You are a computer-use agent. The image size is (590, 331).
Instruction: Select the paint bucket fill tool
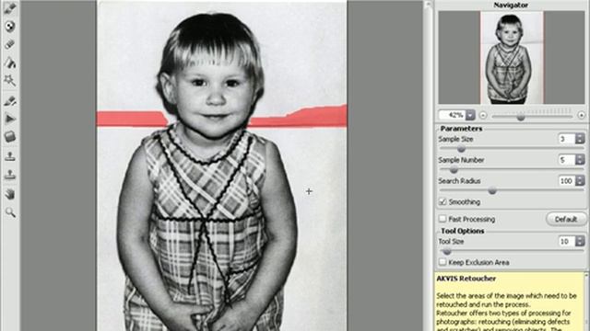[10, 63]
